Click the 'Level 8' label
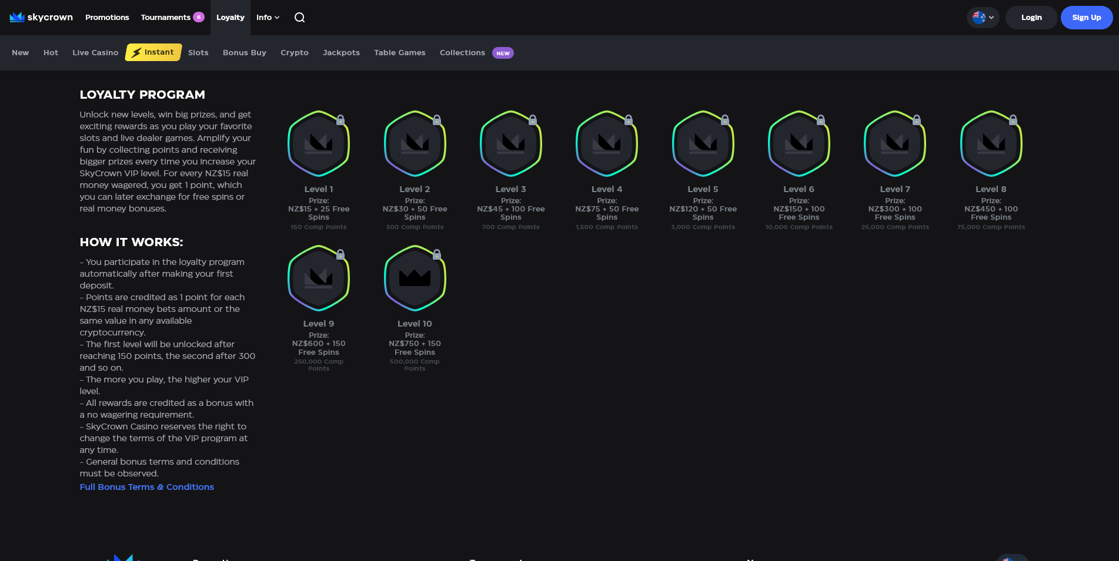Viewport: 1119px width, 561px height. click(x=991, y=189)
